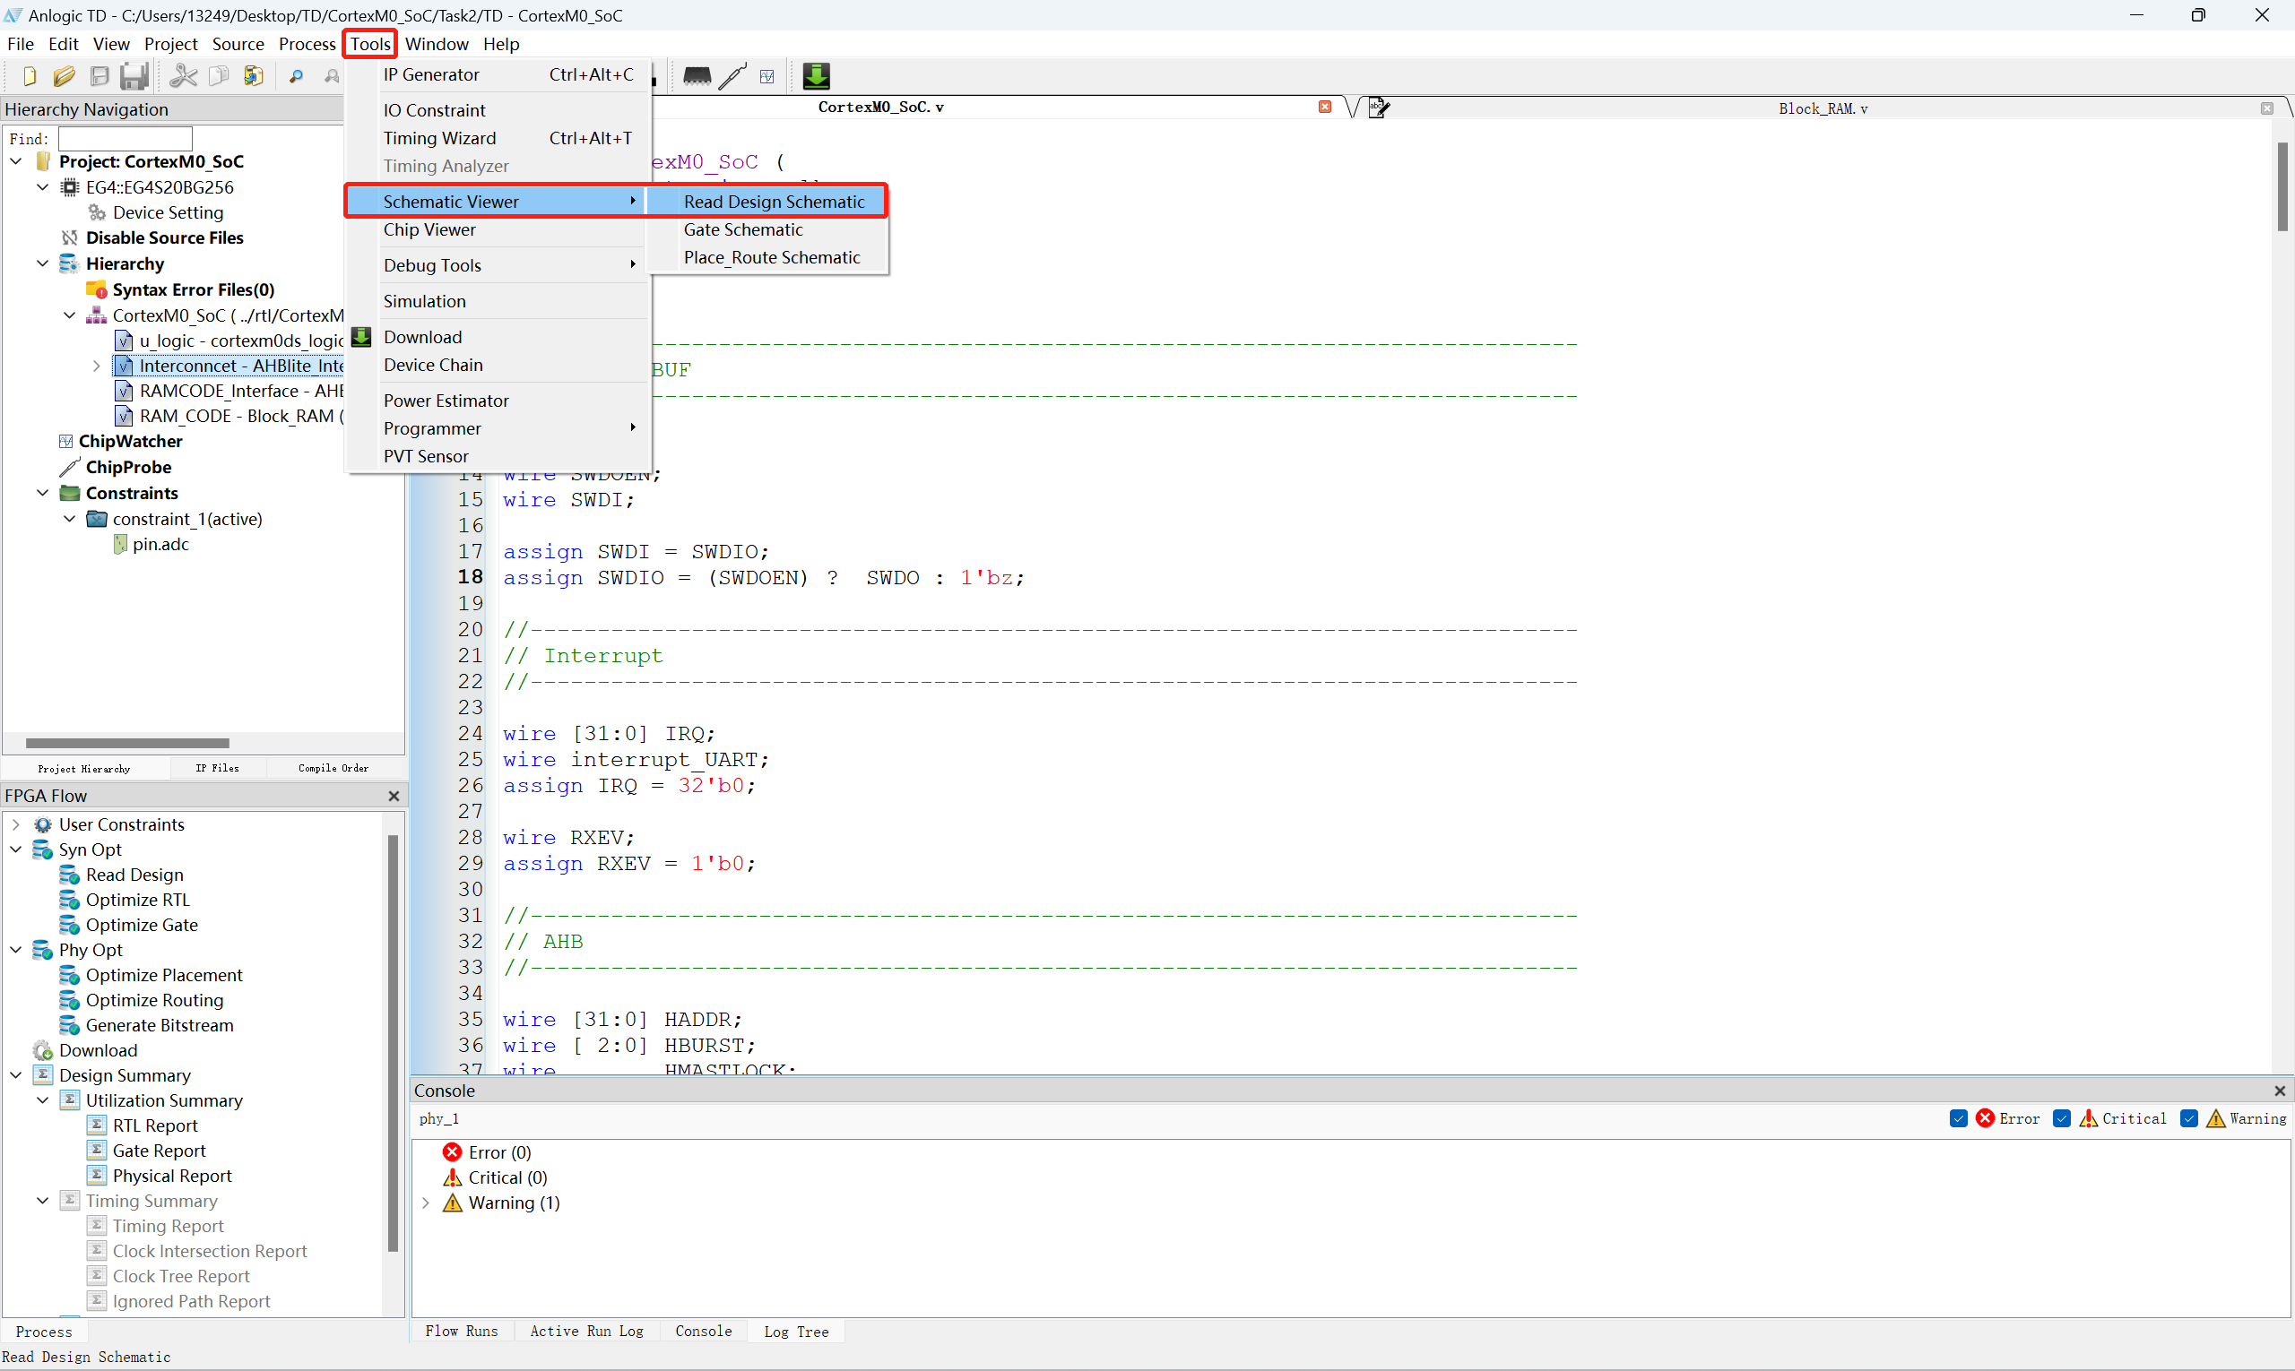Viewport: 2295px width, 1371px height.
Task: Click the red Error icon in the console tree
Action: (x=452, y=1152)
